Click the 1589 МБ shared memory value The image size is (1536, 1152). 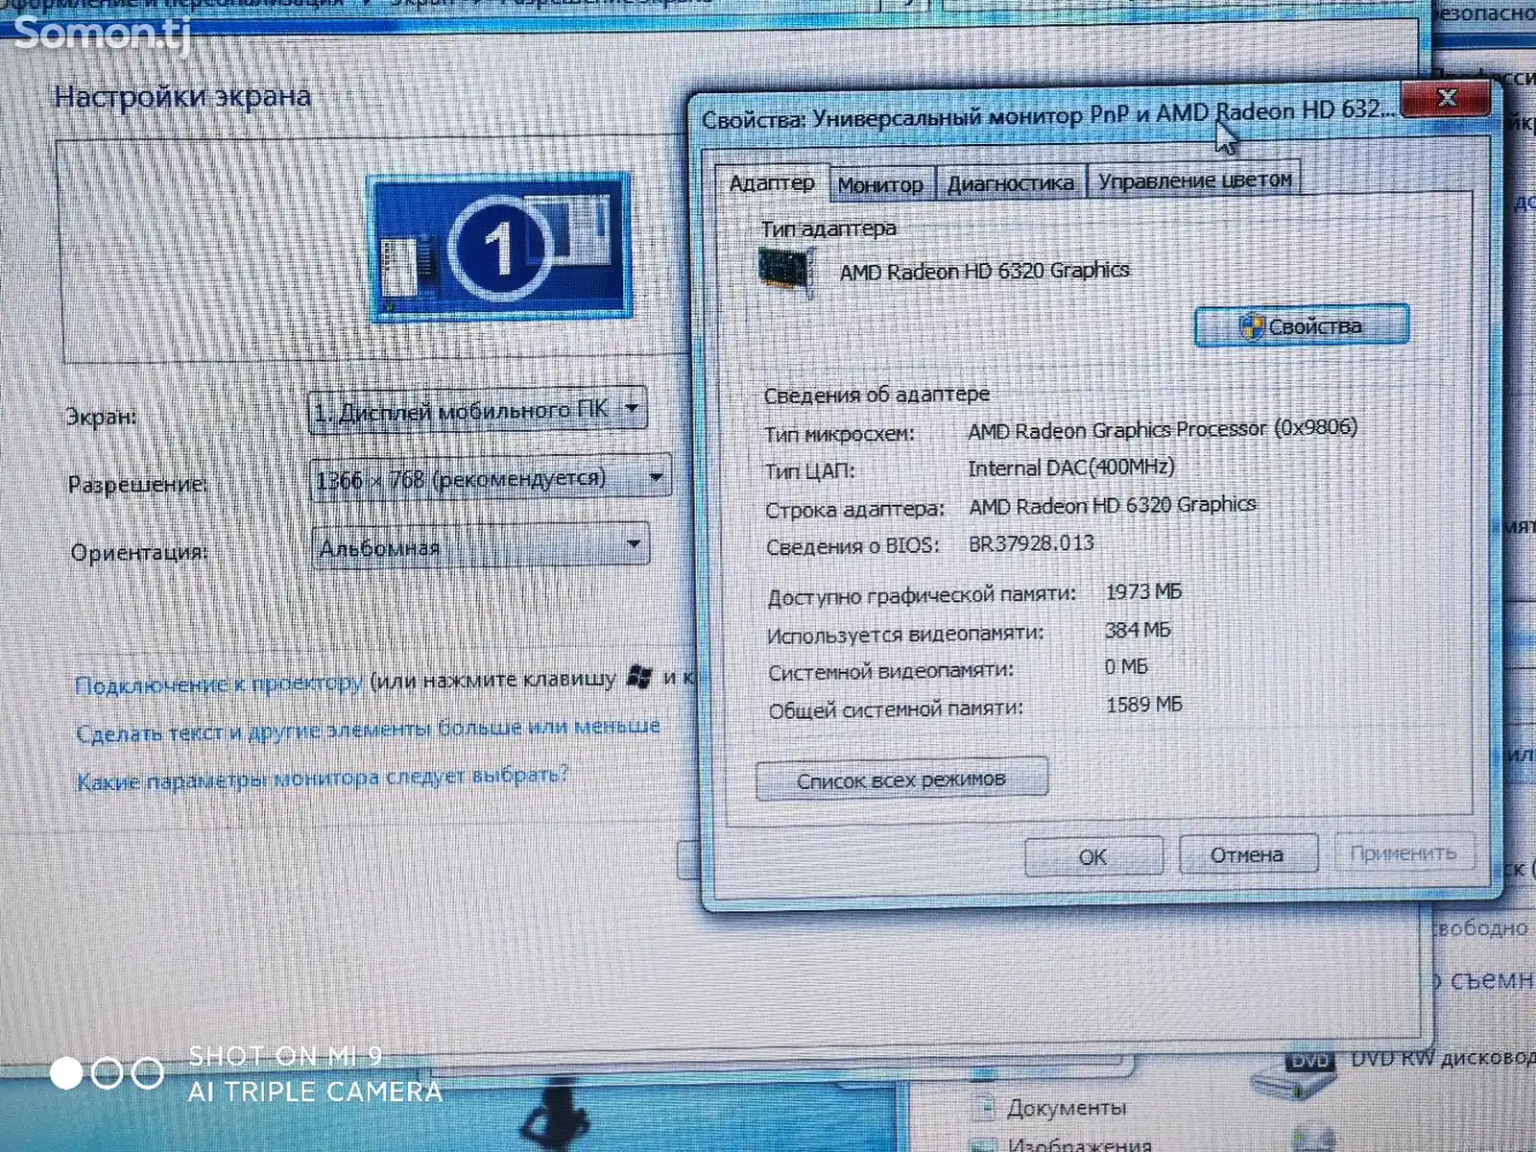pyautogui.click(x=1144, y=705)
